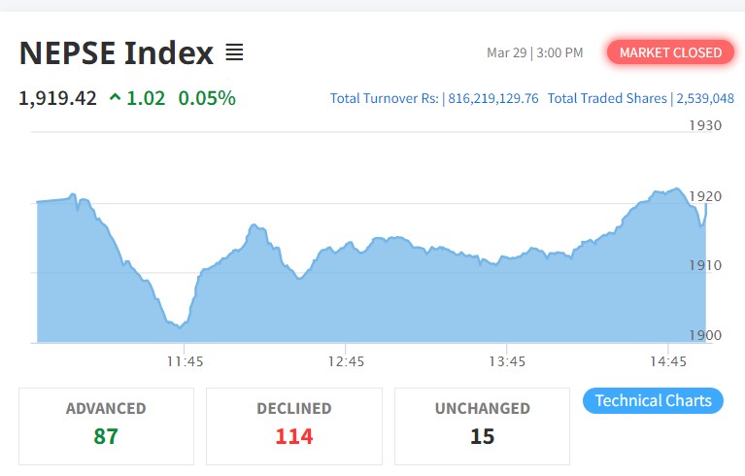The width and height of the screenshot is (745, 476).
Task: Click the index value 1,919.42
Action: click(x=58, y=98)
